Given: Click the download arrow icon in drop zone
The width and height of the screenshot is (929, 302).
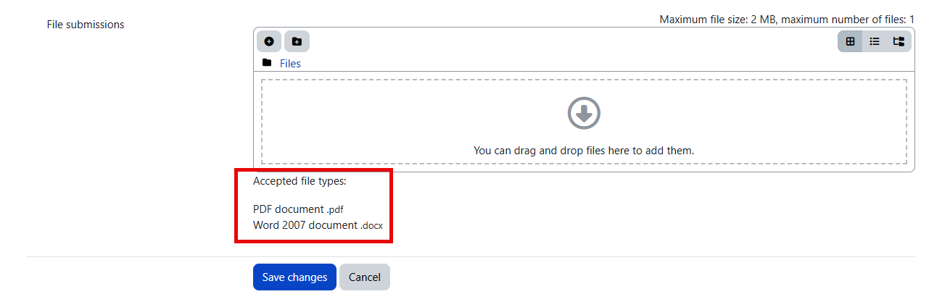Looking at the screenshot, I should point(584,113).
